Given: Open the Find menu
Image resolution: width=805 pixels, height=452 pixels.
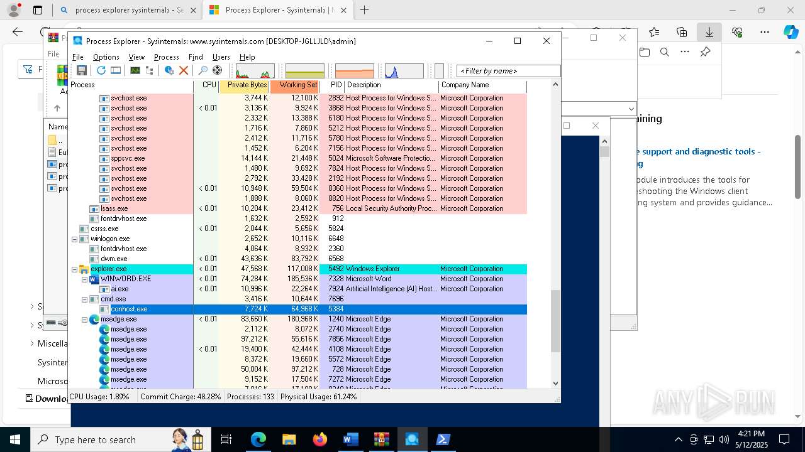Looking at the screenshot, I should click(196, 56).
